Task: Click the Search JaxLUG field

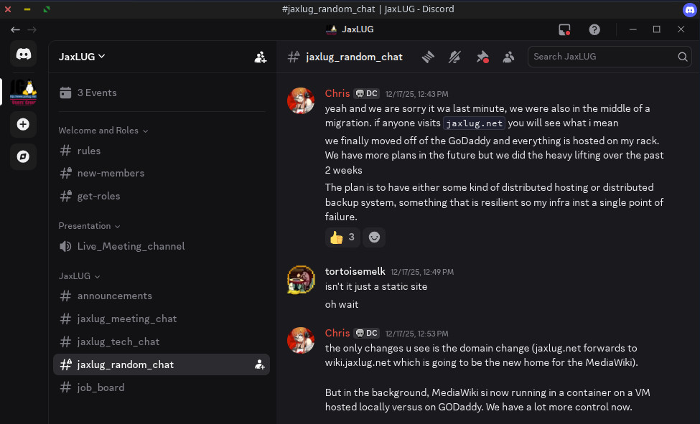Action: [x=610, y=56]
